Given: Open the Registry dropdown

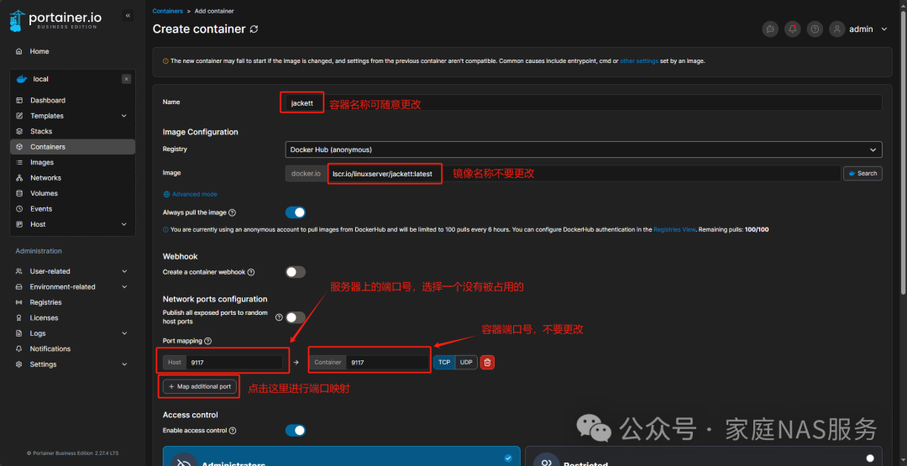Looking at the screenshot, I should [x=584, y=149].
